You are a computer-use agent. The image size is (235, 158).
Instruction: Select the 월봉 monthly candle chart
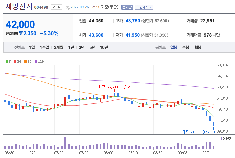198,47
